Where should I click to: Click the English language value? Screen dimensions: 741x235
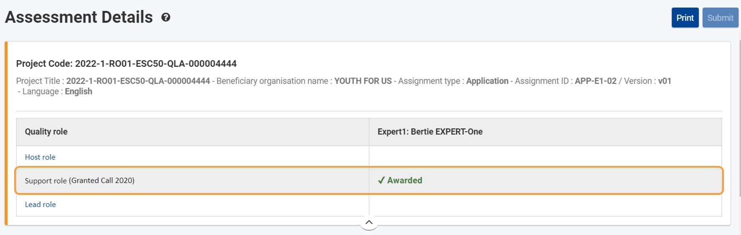[79, 92]
